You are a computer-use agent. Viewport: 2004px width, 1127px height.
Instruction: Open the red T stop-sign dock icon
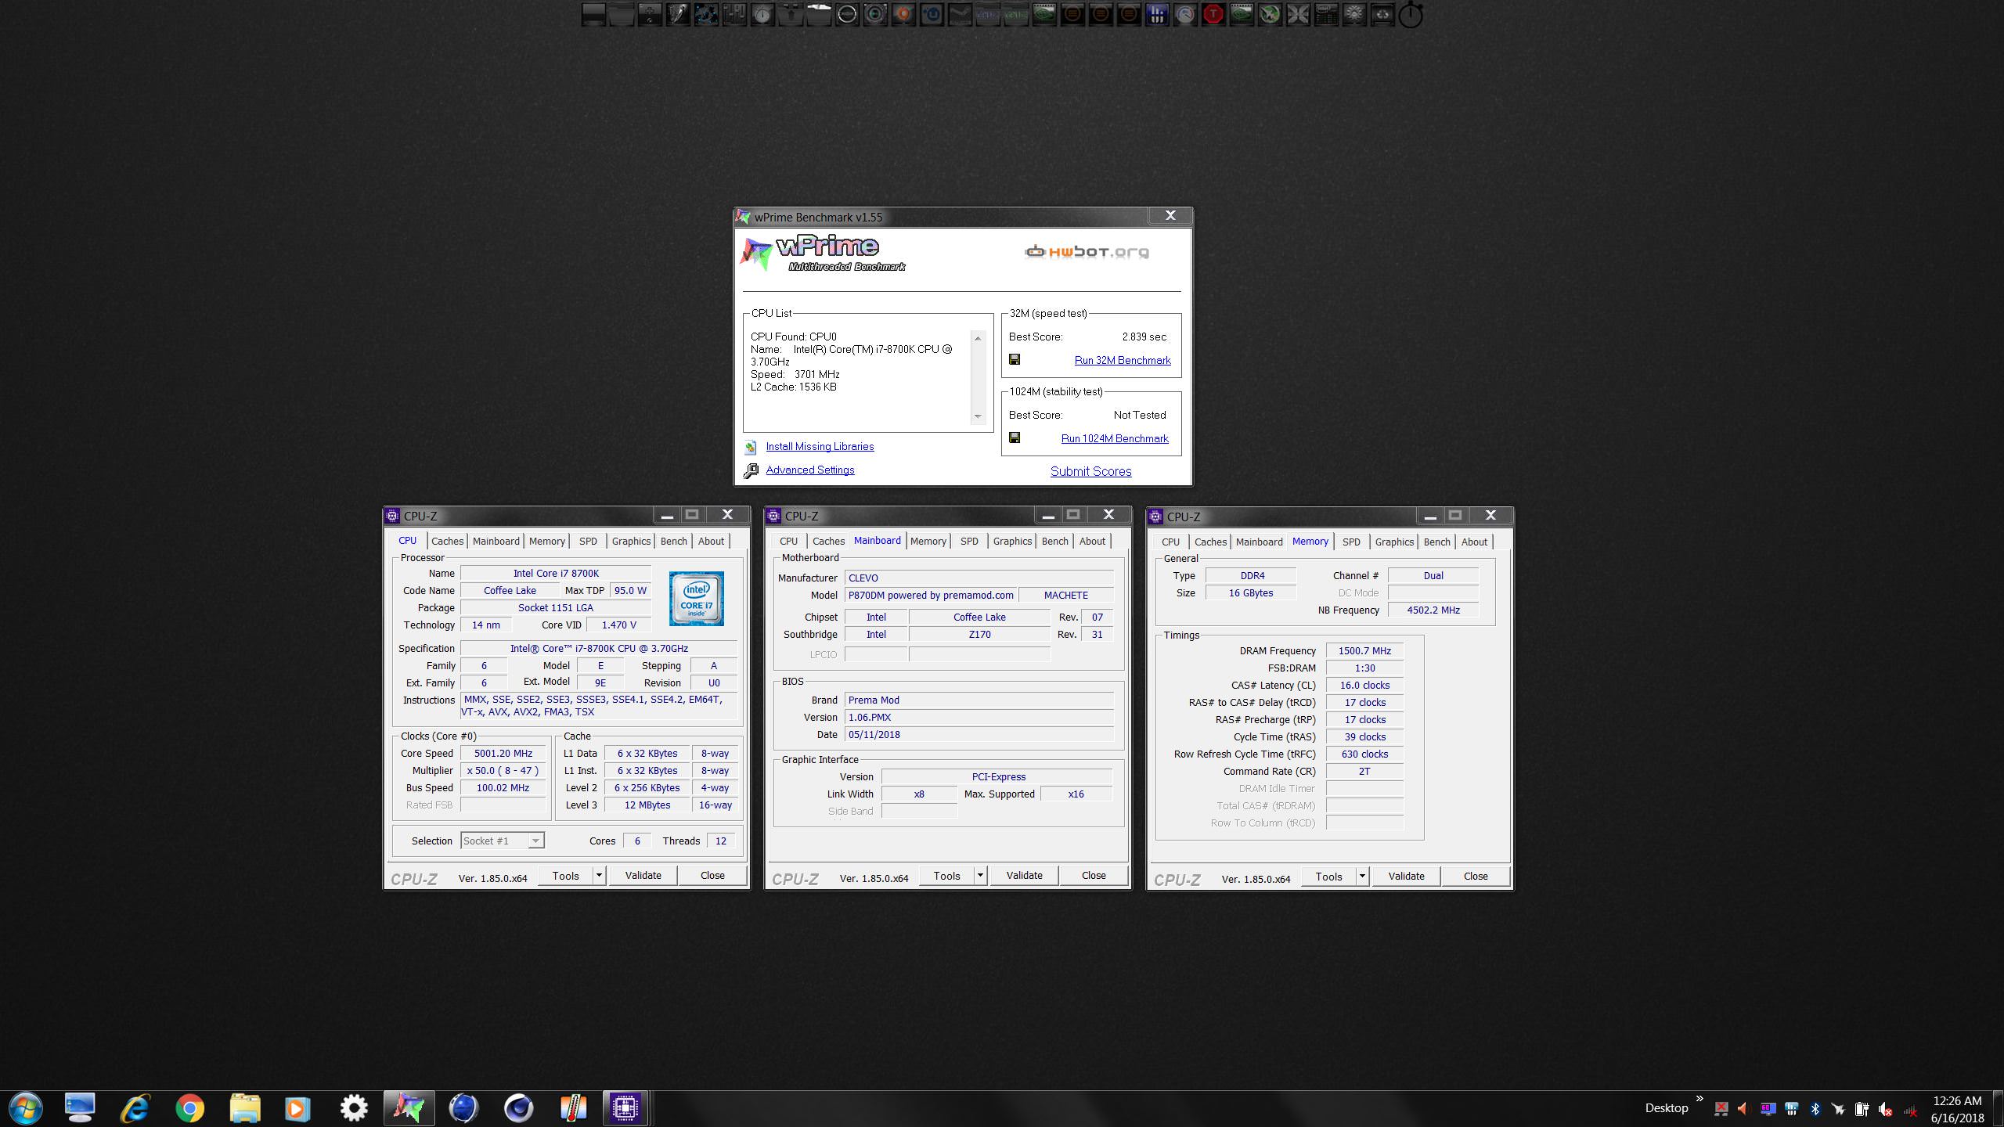(x=1214, y=14)
